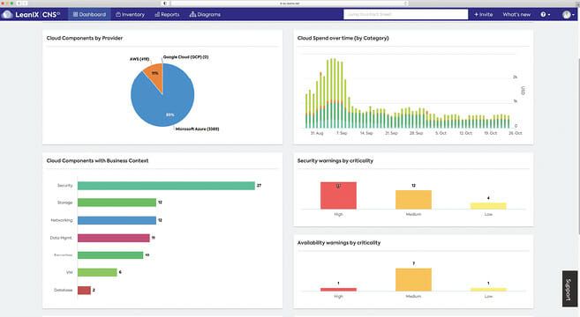Screen dimensions: 580x317
Task: Click the LeanIX CNS logo
Action: (31, 14)
